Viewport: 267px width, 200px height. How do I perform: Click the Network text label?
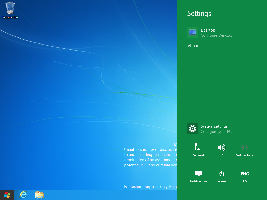(x=198, y=155)
